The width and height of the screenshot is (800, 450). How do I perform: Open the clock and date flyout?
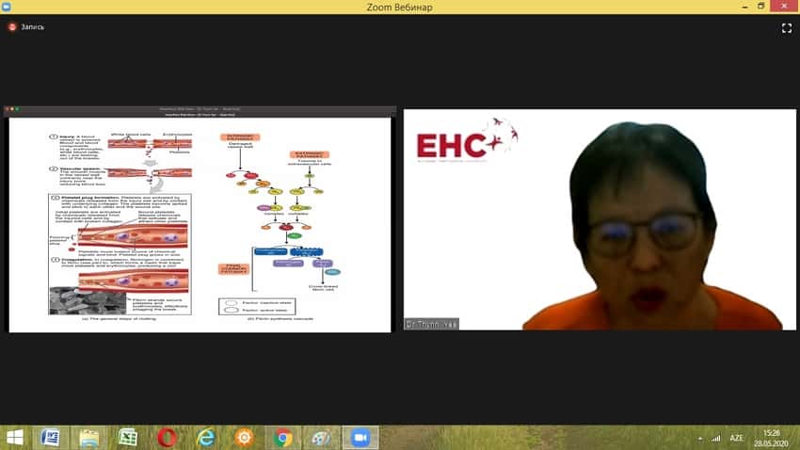click(x=772, y=439)
